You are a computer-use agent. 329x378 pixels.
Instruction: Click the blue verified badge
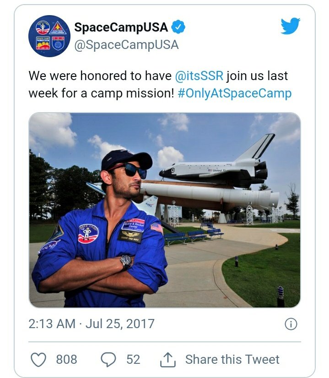coord(178,27)
